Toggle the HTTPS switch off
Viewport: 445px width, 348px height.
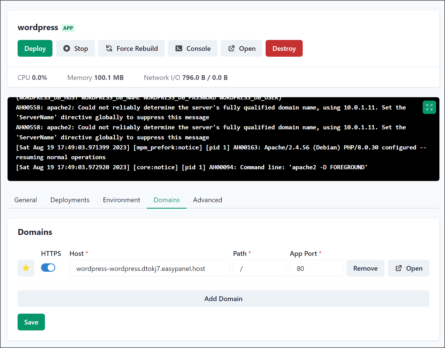click(48, 268)
